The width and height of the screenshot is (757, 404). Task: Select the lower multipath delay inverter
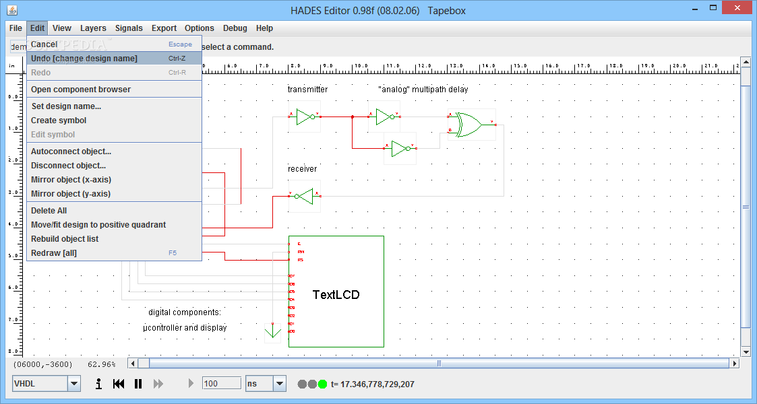click(x=400, y=149)
